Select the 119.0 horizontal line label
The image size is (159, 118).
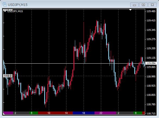pyautogui.click(x=8, y=76)
